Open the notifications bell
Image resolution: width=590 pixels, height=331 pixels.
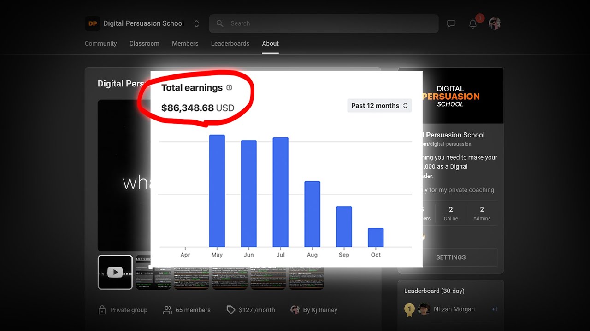coord(473,24)
